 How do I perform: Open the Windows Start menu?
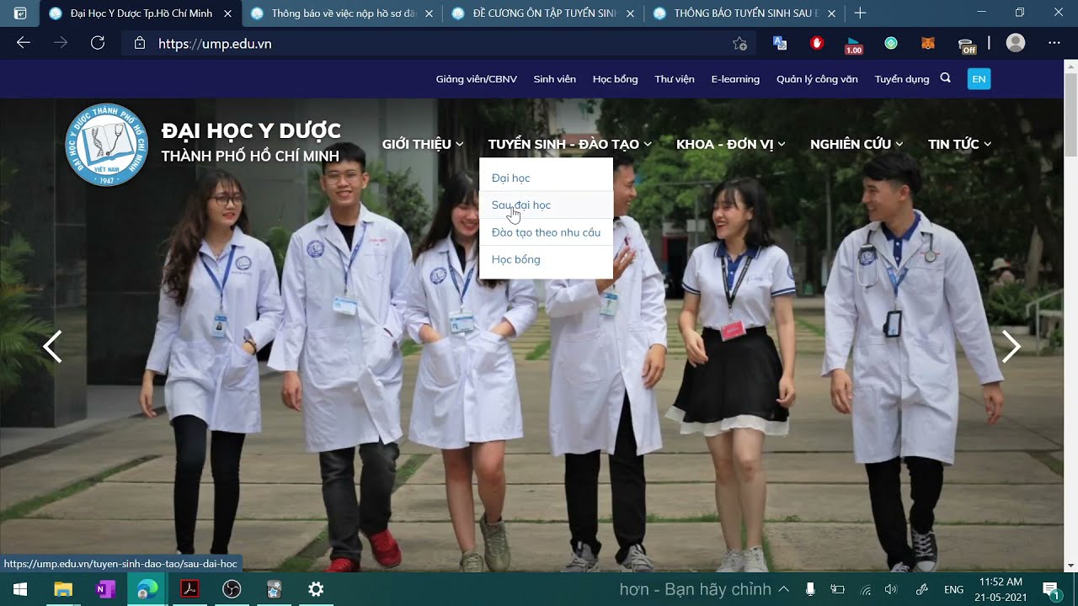(x=20, y=589)
